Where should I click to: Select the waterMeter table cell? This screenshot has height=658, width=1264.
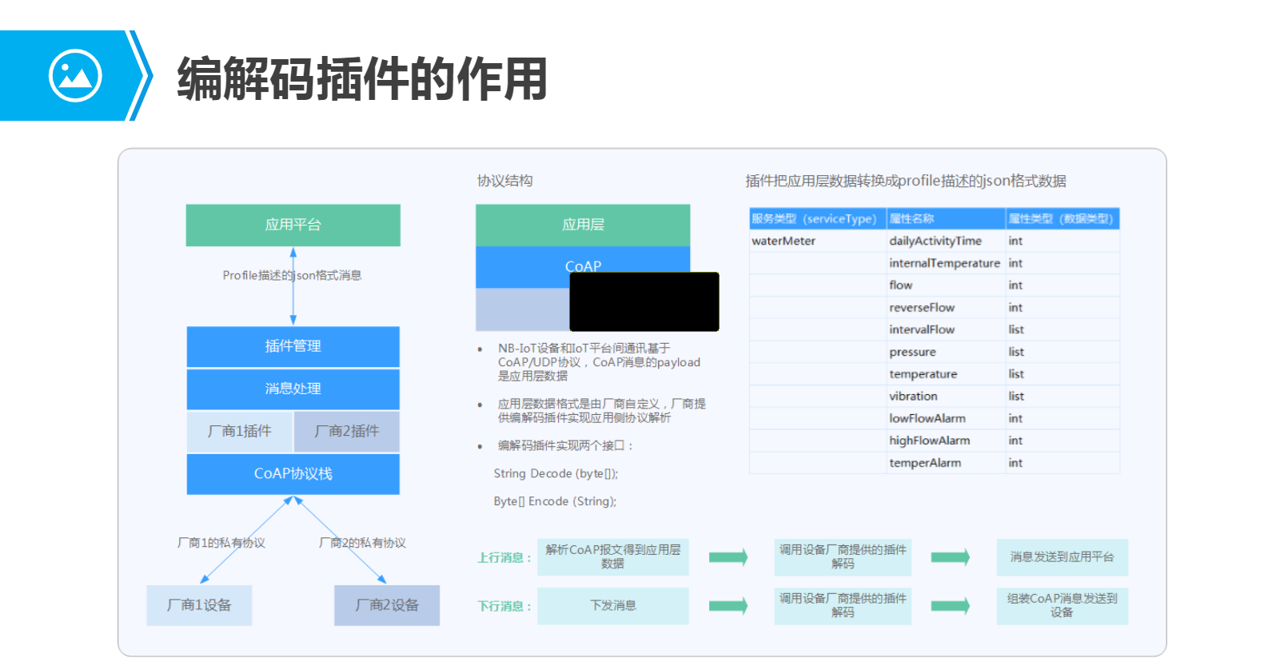pos(818,241)
